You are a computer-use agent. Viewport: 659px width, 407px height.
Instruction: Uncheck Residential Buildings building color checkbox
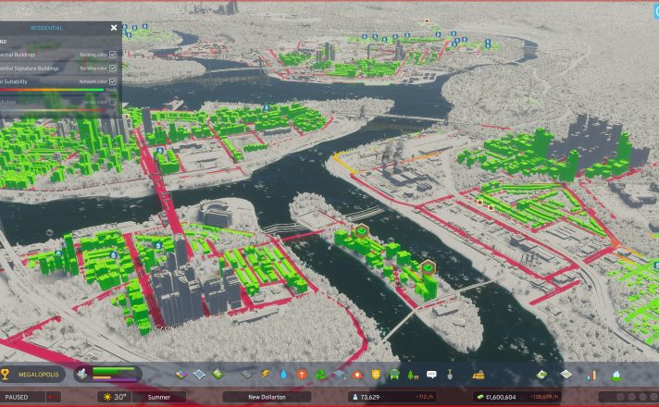click(x=113, y=55)
